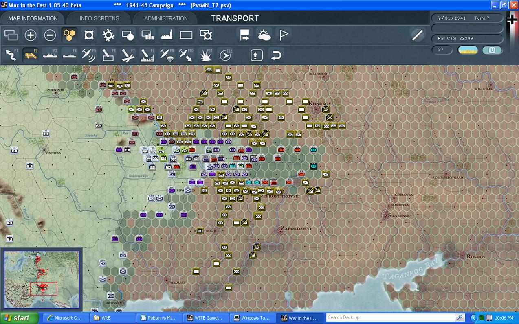Open the Administration tab
519x324 pixels.
166,18
